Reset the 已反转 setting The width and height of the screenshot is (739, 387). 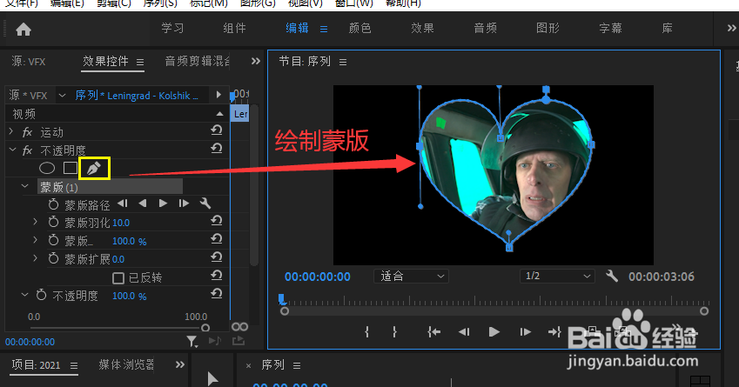(x=217, y=276)
